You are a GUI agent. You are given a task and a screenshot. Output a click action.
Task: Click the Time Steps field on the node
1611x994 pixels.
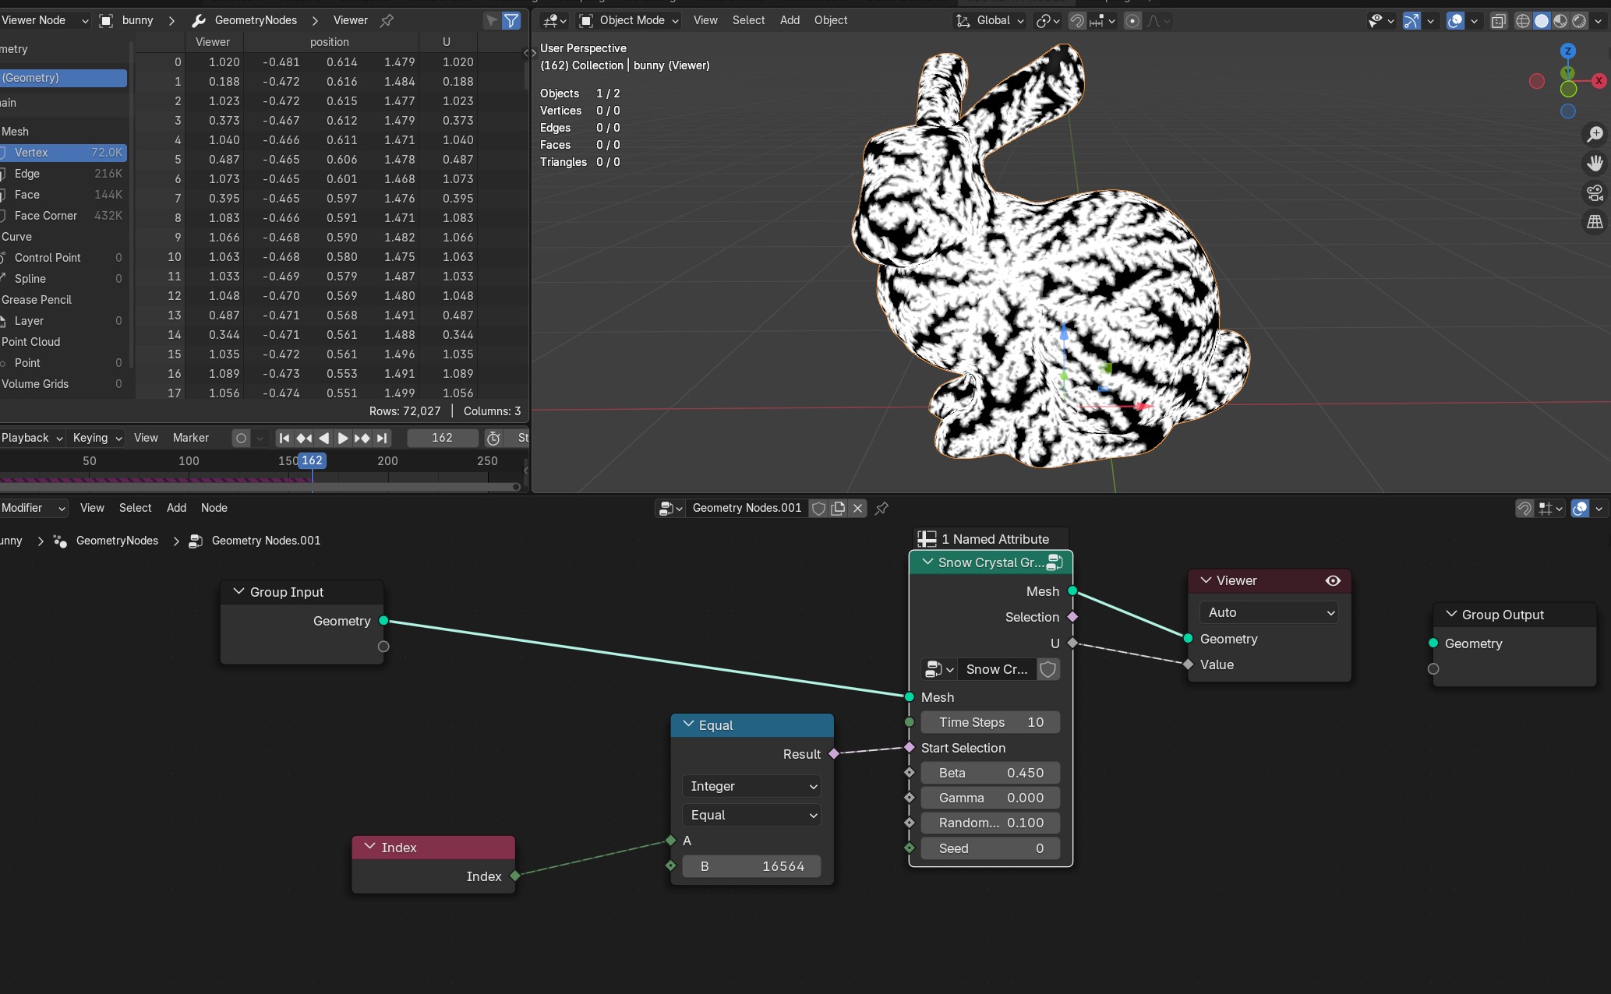point(990,722)
